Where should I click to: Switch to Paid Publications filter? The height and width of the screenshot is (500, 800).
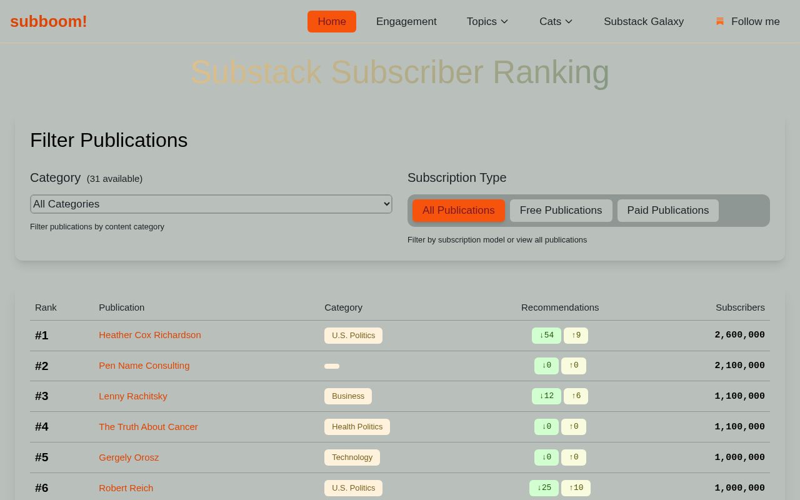point(668,211)
